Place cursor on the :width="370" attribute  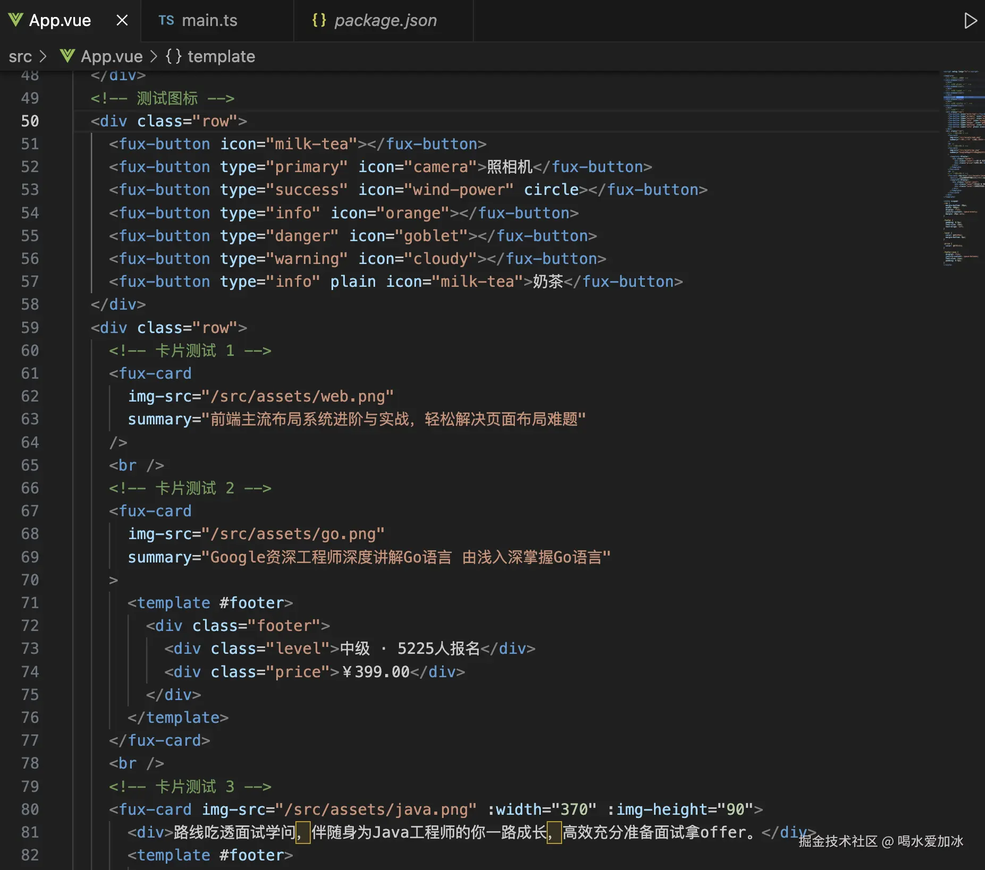542,809
